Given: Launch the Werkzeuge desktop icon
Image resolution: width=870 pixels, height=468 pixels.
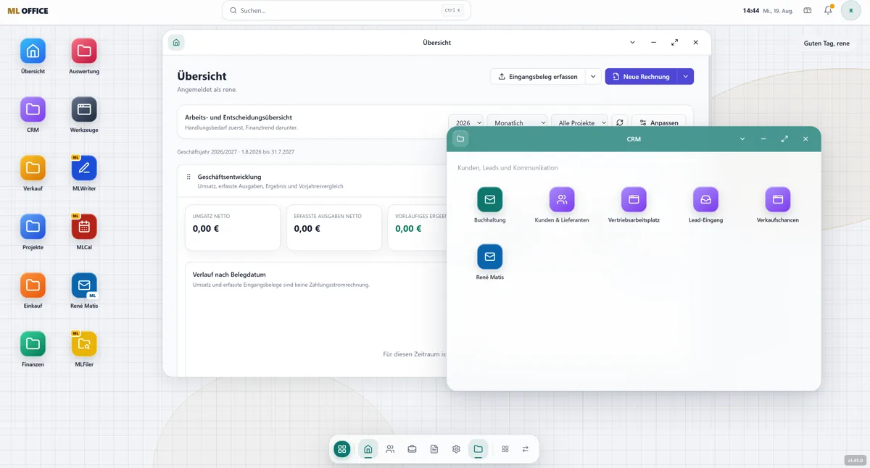Looking at the screenshot, I should [84, 110].
